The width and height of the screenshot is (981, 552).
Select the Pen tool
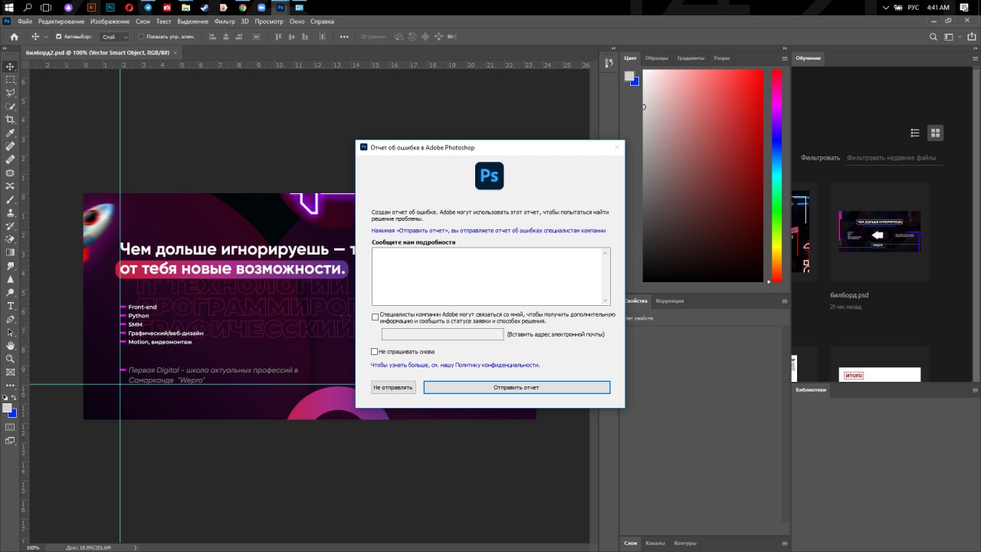[10, 319]
